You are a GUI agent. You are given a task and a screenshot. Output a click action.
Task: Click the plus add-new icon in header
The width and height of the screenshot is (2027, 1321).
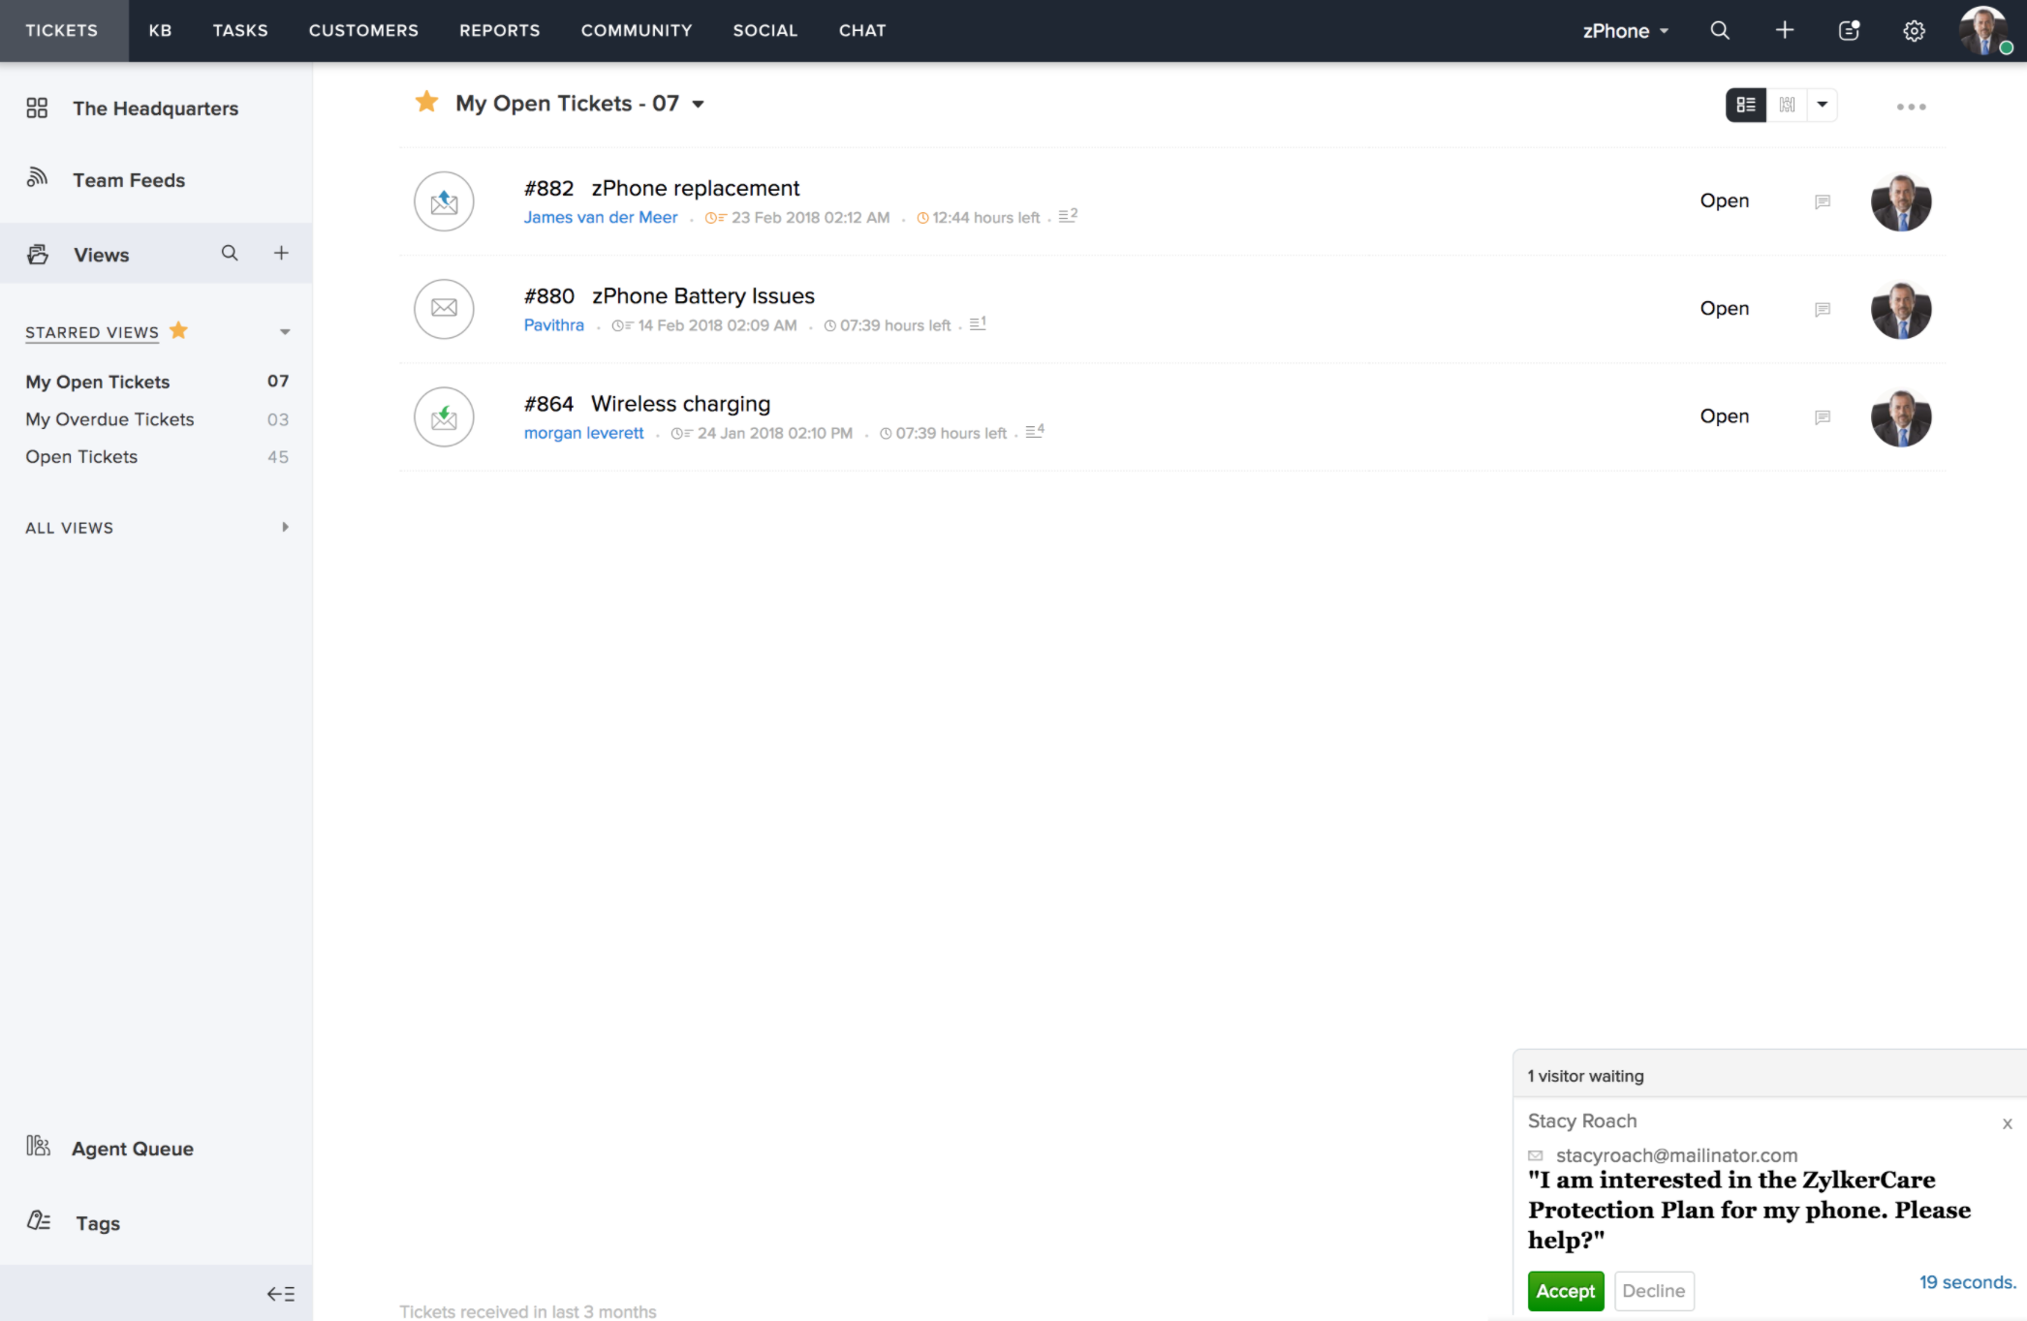pyautogui.click(x=1785, y=30)
